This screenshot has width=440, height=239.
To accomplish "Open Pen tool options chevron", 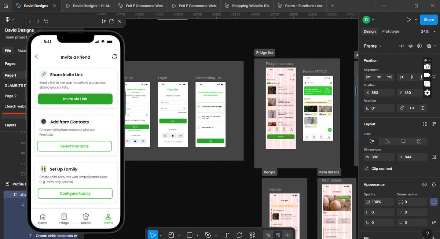I will tap(216, 235).
